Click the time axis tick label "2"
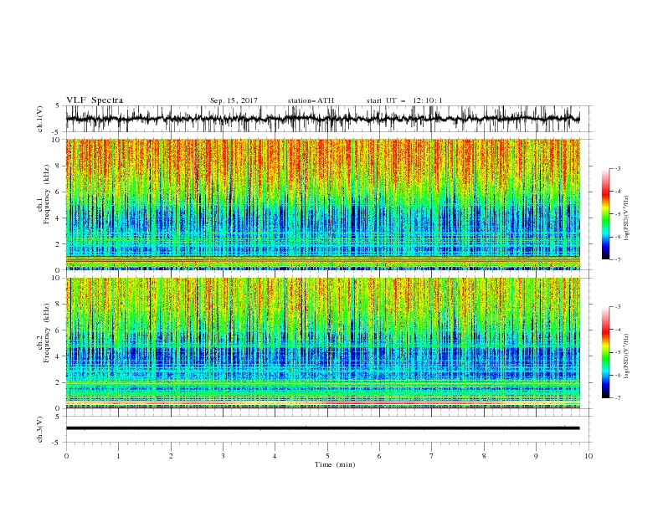This screenshot has width=663, height=512. click(x=171, y=456)
